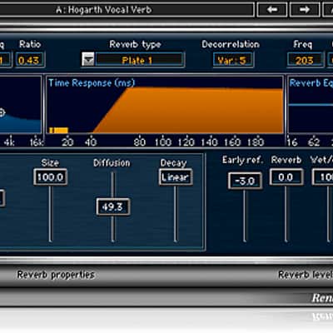Click the Diffusion label
Viewport: 333px width, 333px height.
pos(112,163)
